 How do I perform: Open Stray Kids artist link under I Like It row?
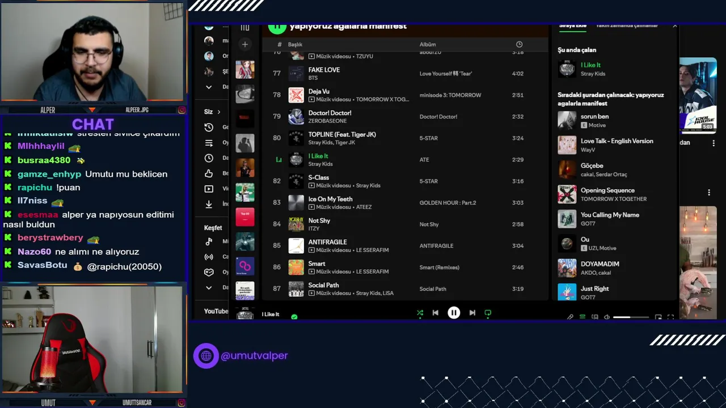pos(320,164)
